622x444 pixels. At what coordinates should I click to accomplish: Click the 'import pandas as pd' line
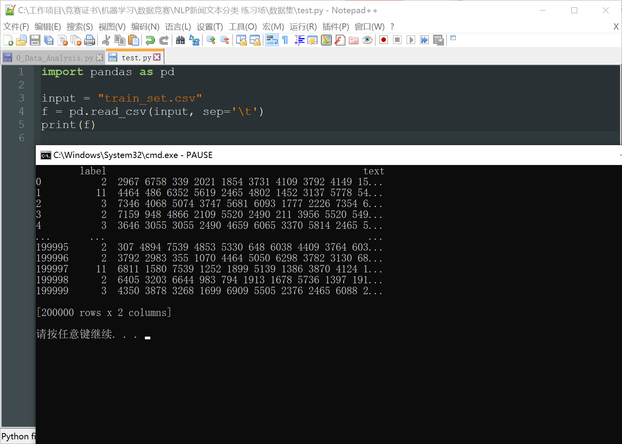pos(108,72)
